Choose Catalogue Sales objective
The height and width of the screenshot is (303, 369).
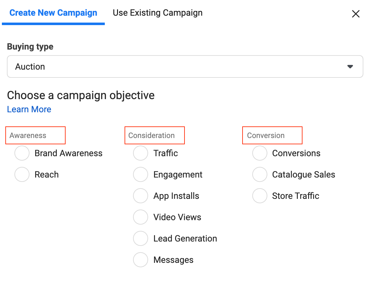click(260, 174)
